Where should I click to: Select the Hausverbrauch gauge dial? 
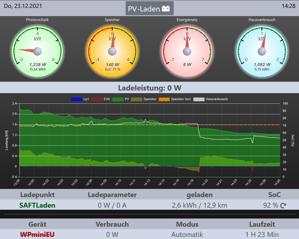262,51
